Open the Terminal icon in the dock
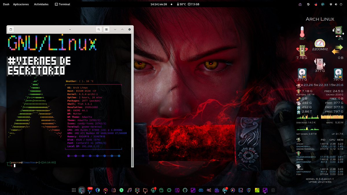347x195 pixels. coord(82,190)
